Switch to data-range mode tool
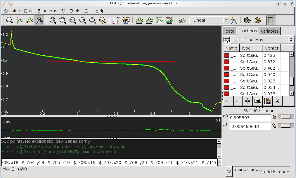 point(20,20)
